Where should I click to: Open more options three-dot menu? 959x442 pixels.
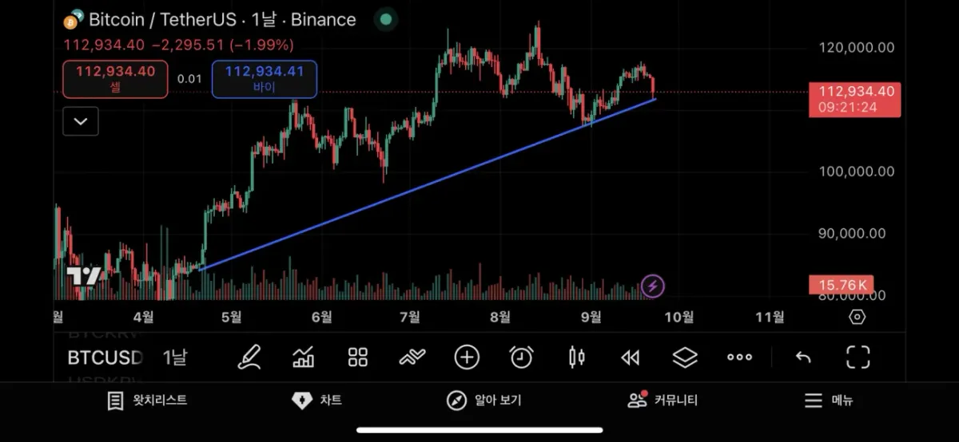click(739, 357)
